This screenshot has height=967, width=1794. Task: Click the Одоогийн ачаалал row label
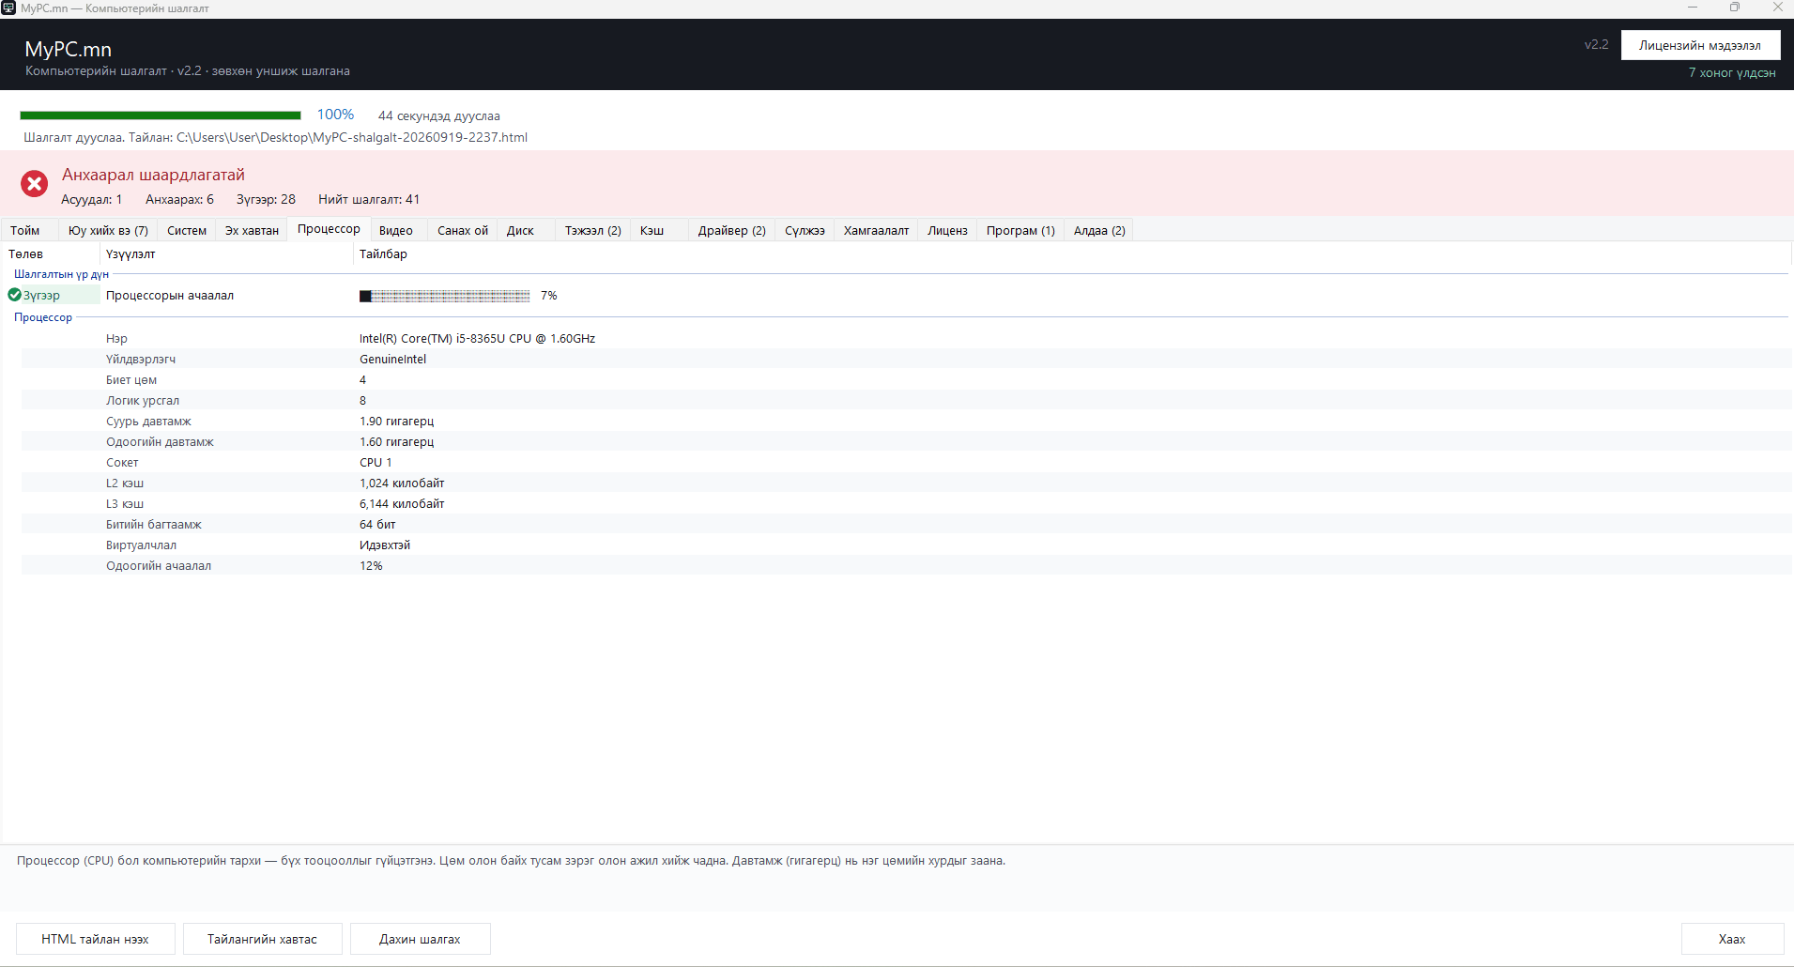[159, 565]
